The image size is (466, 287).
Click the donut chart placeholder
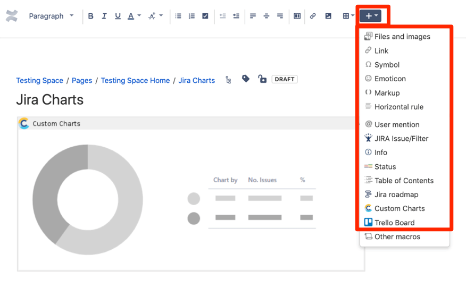(x=88, y=200)
